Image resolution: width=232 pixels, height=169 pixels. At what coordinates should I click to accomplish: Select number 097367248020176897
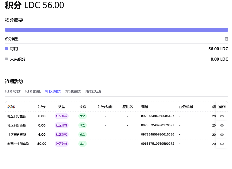(x=158, y=125)
